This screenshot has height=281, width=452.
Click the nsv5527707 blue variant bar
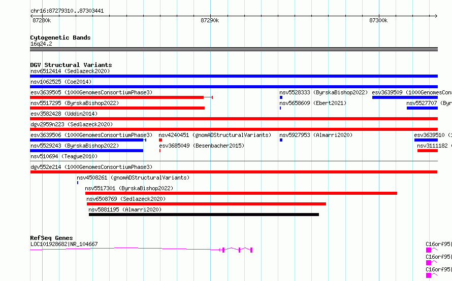[423, 108]
